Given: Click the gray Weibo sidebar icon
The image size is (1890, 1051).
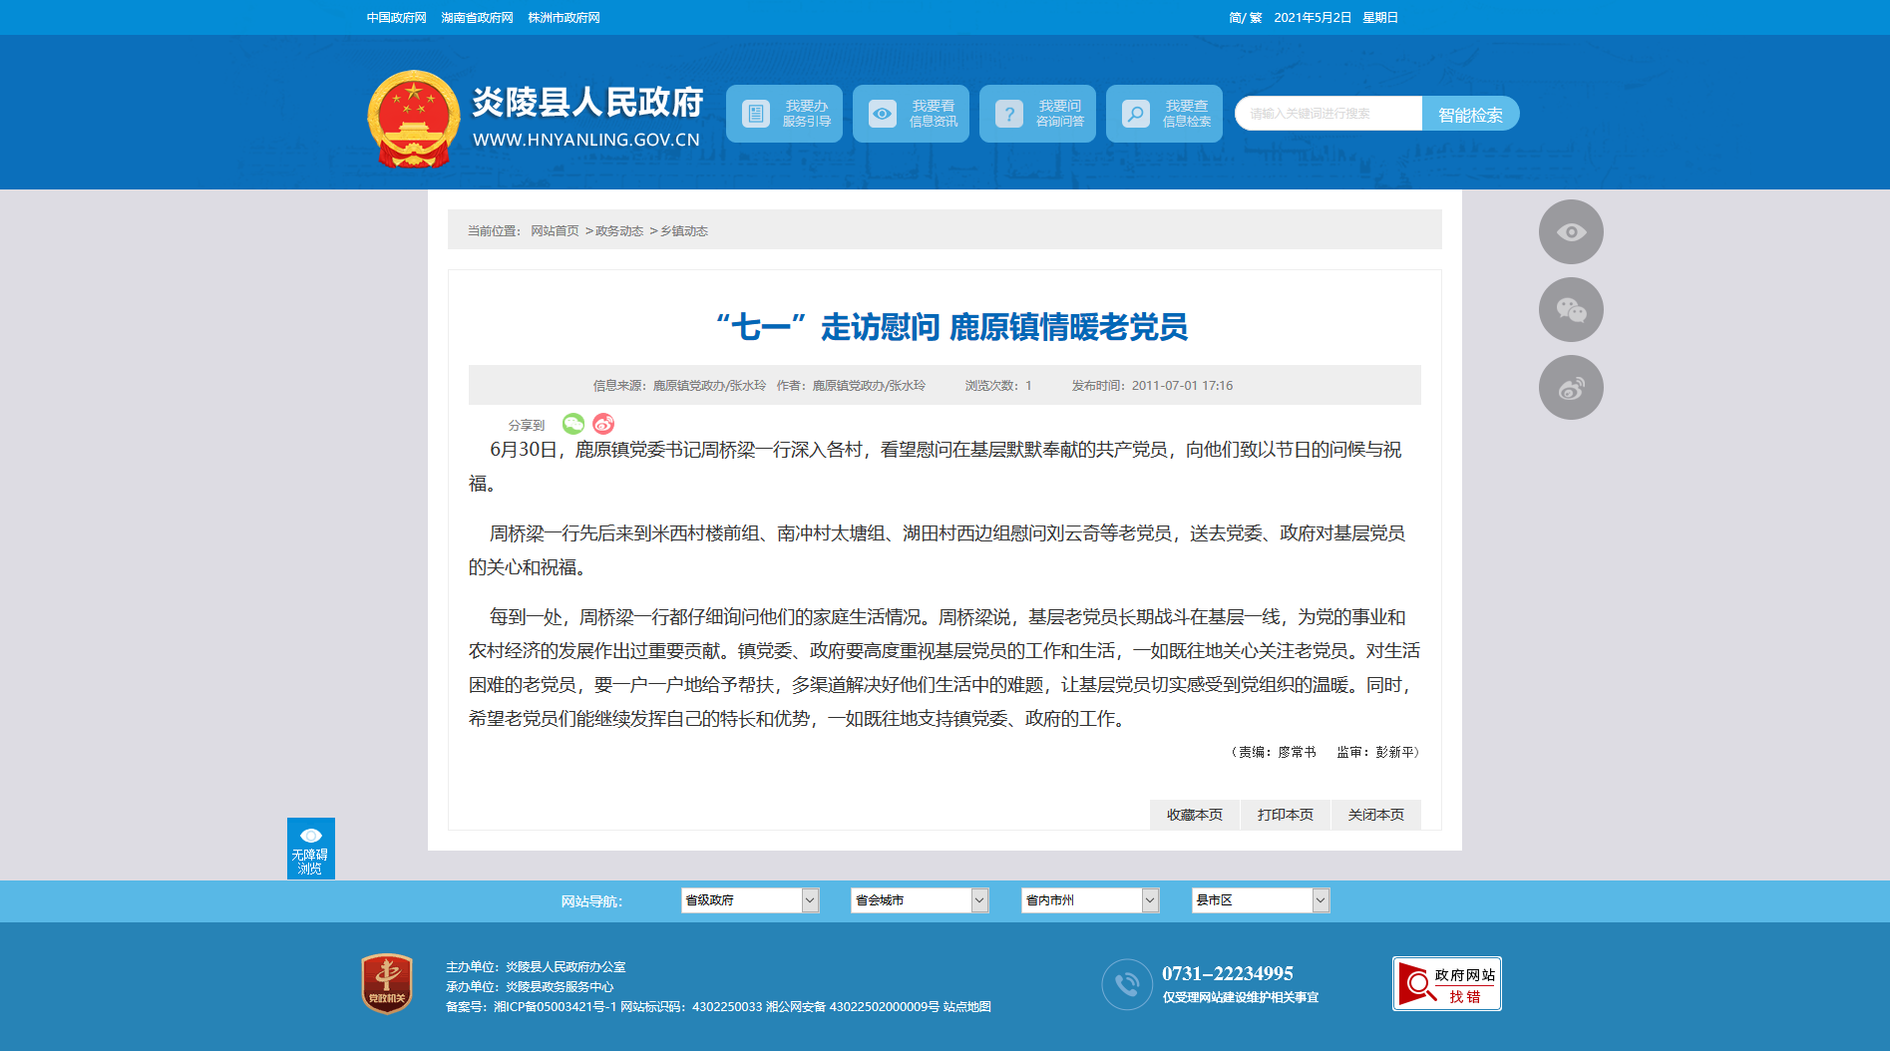Looking at the screenshot, I should tap(1571, 388).
